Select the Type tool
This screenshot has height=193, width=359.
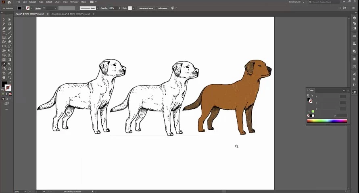4,33
